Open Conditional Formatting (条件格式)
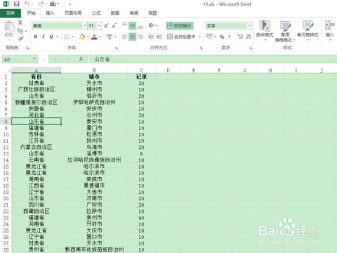Screen dimensions: 337x253 (x=265, y=30)
